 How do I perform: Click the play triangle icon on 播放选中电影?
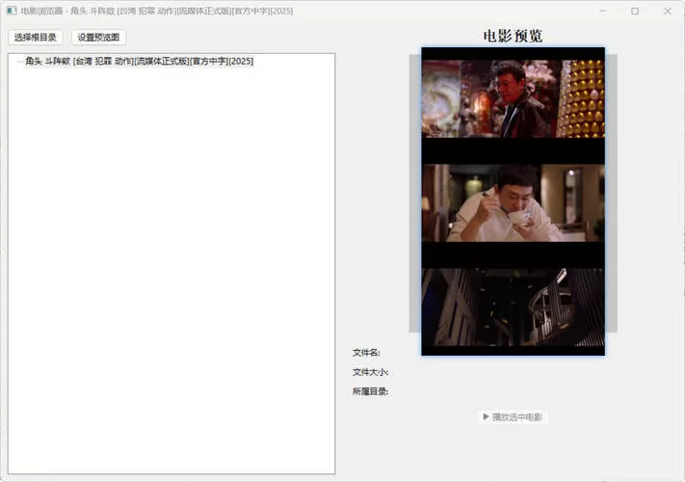(487, 417)
